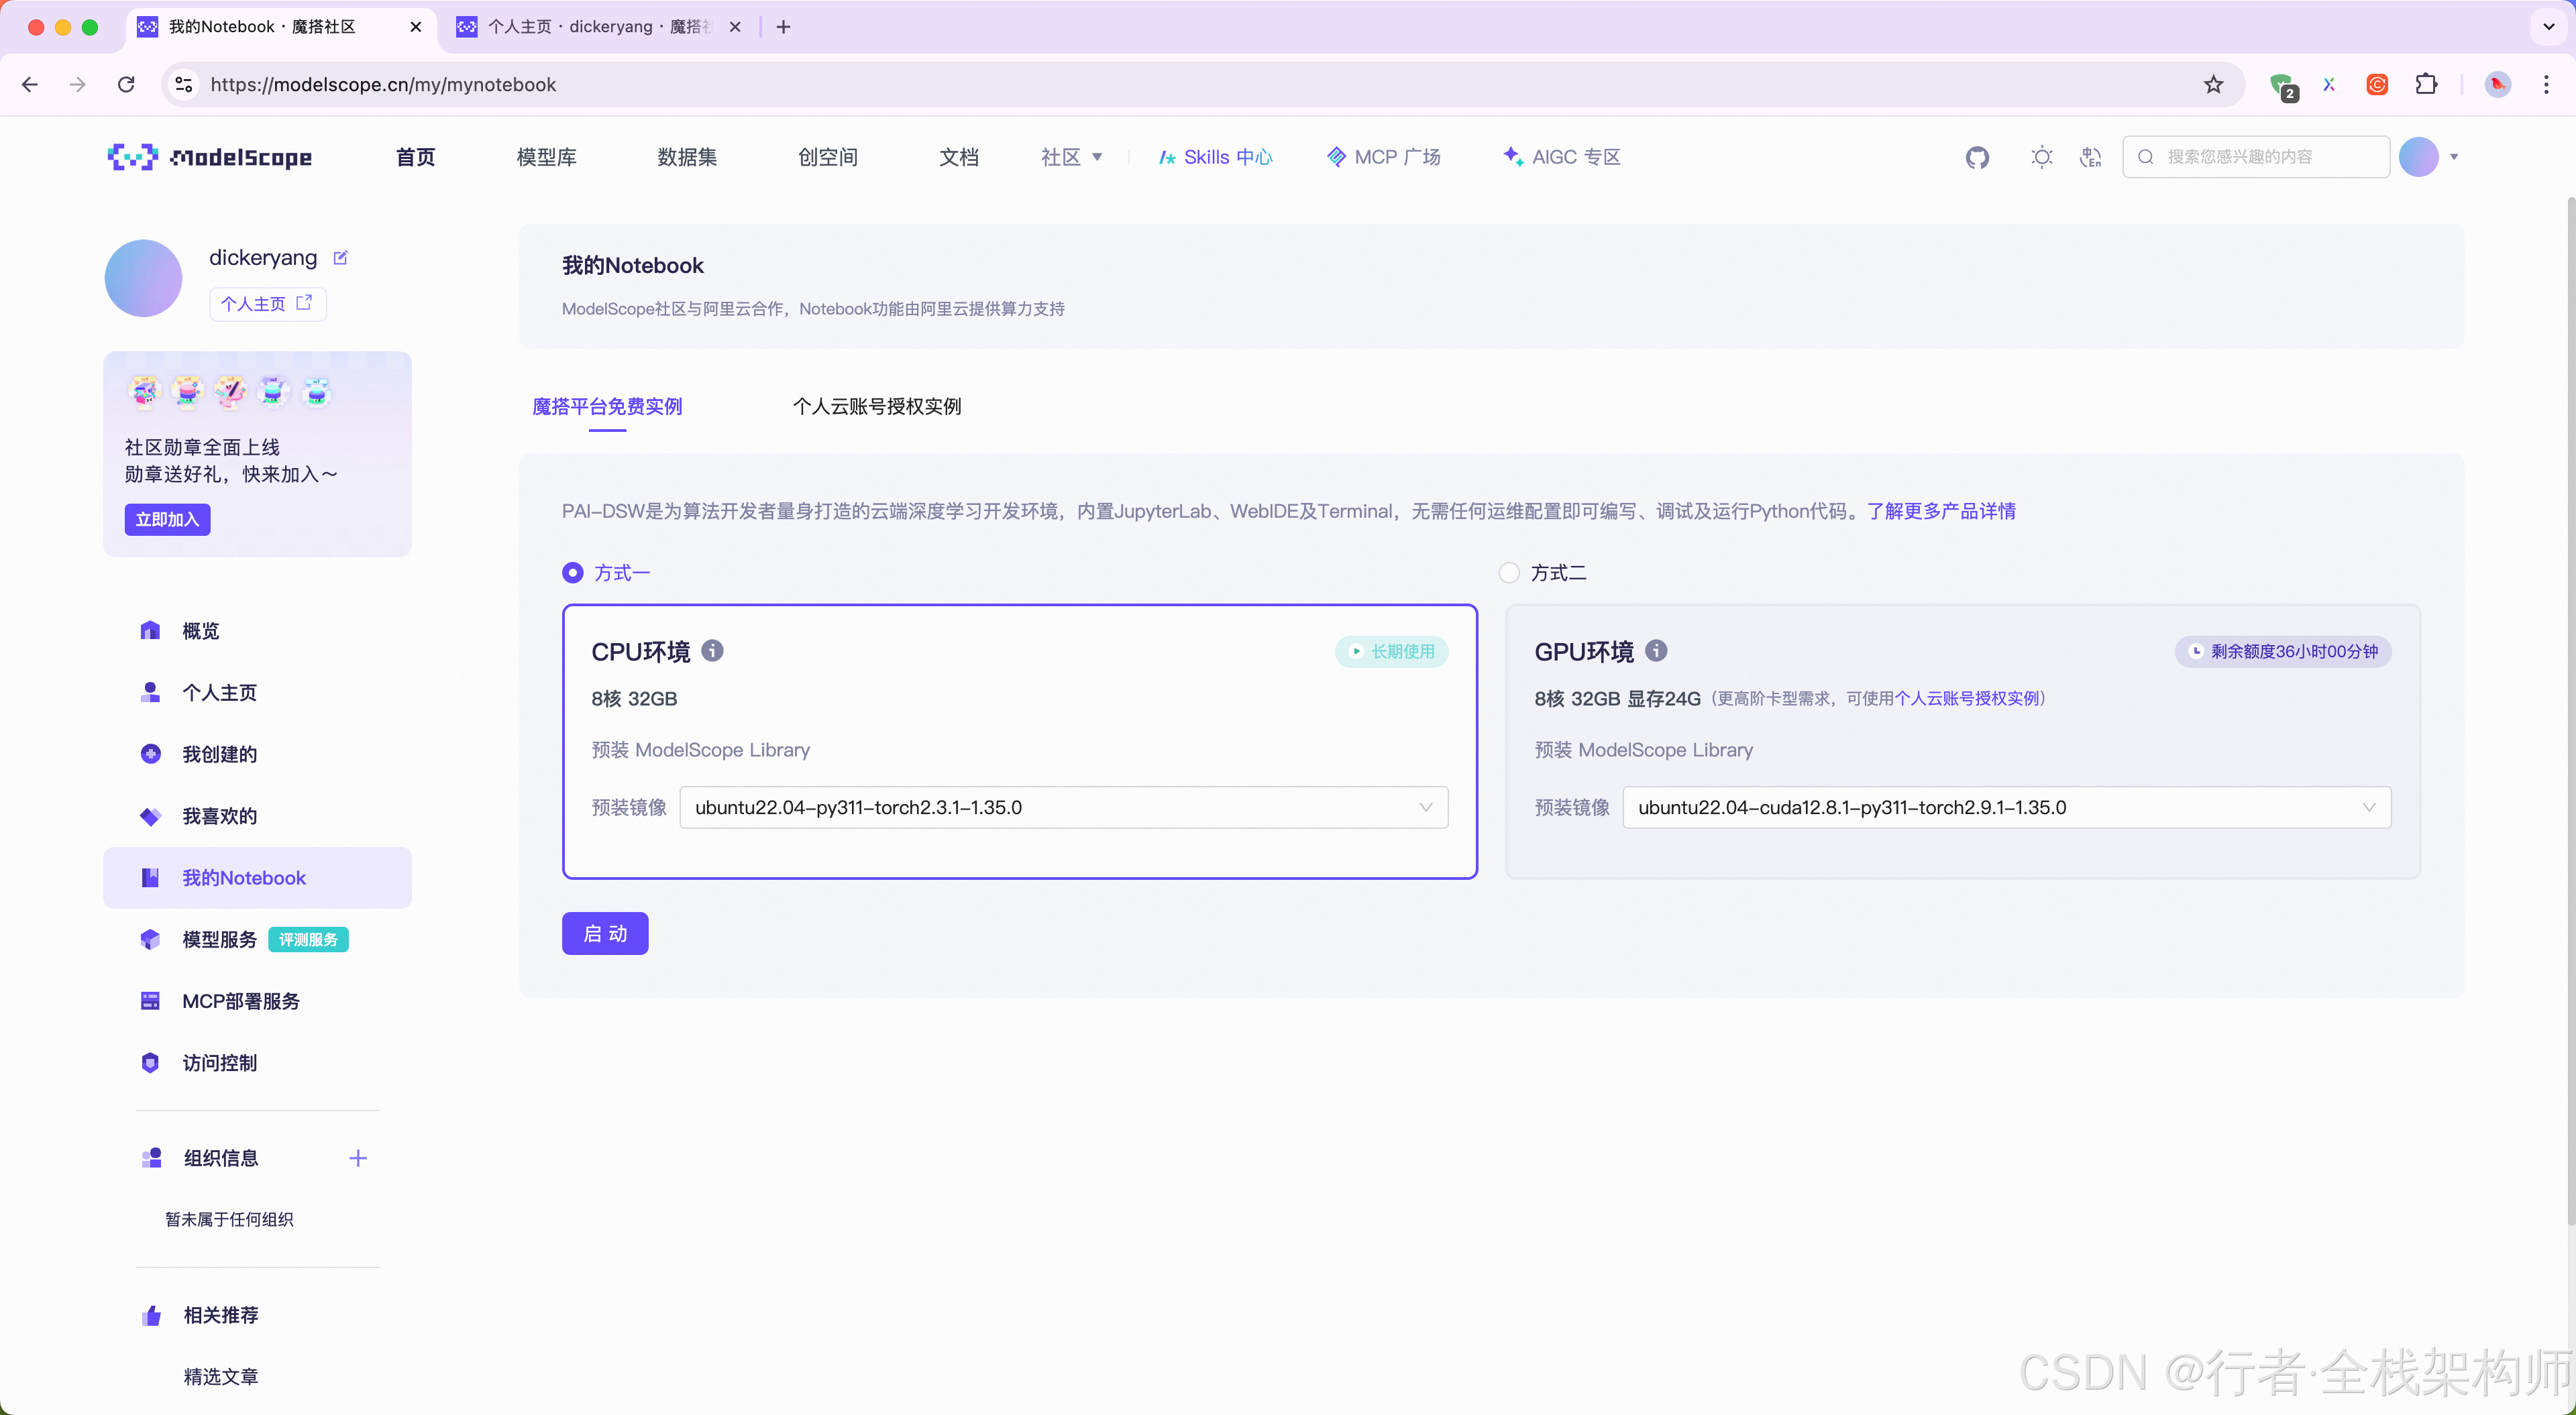Select the 方式一 radio button
This screenshot has width=2576, height=1415.
pyautogui.click(x=573, y=573)
